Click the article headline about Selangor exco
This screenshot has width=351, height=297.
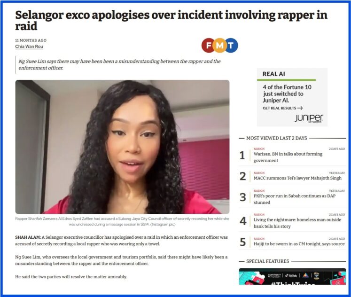tap(171, 20)
